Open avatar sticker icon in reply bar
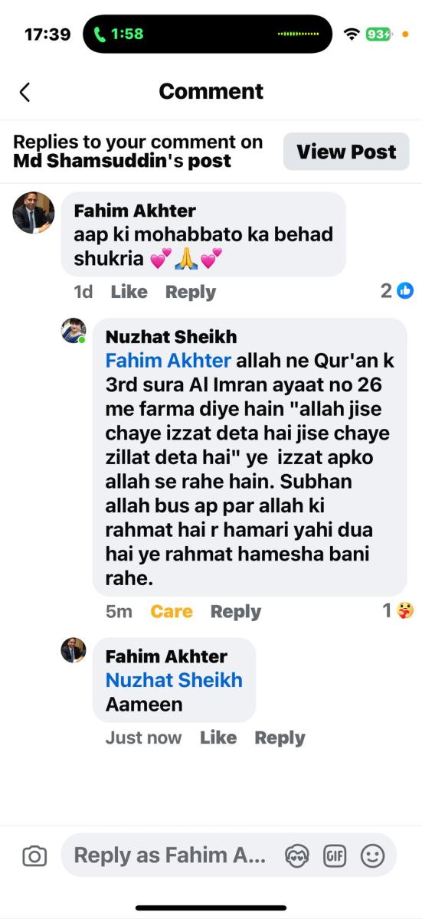Screen dimensions: 422x919 click(296, 855)
